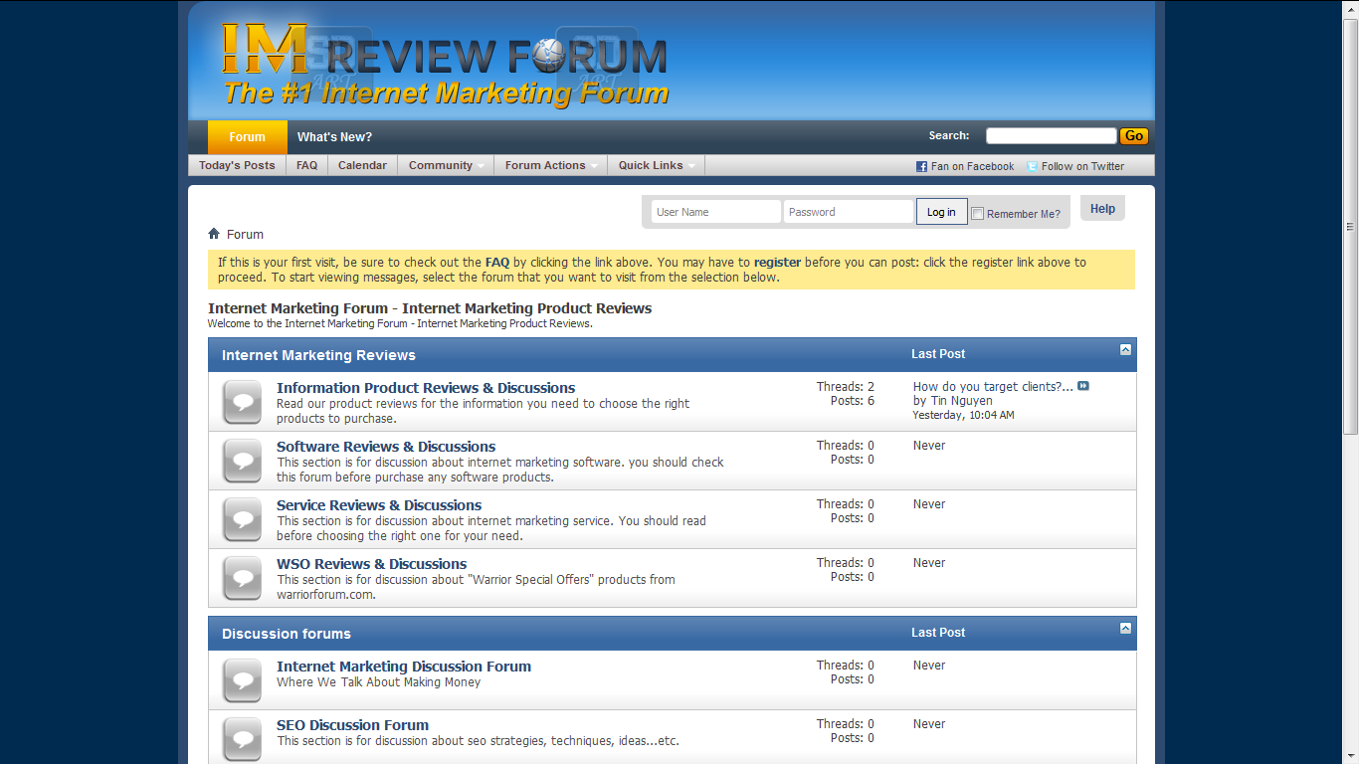Open Service Reviews & Discussions forum
Image resolution: width=1359 pixels, height=764 pixels.
coord(379,505)
